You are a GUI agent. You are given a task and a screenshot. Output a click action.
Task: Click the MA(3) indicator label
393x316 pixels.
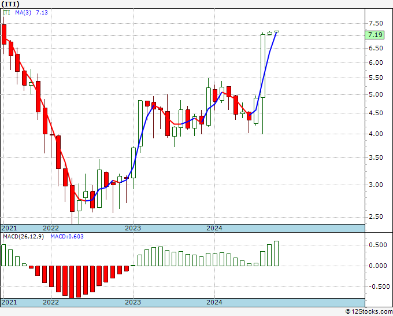point(23,13)
